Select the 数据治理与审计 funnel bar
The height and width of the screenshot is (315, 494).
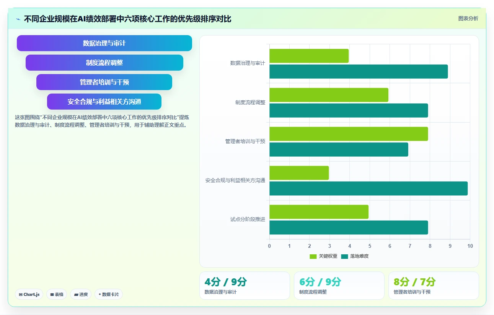point(104,43)
